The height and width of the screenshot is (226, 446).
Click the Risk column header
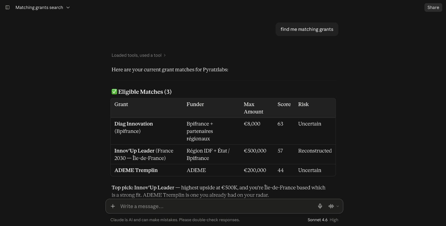303,104
